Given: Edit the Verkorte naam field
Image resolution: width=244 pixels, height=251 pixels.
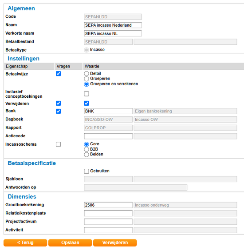Looking at the screenshot, I should pos(113,33).
